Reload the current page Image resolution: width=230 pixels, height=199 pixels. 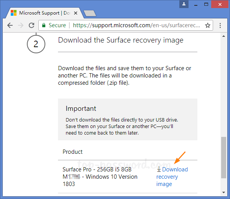click(31, 25)
